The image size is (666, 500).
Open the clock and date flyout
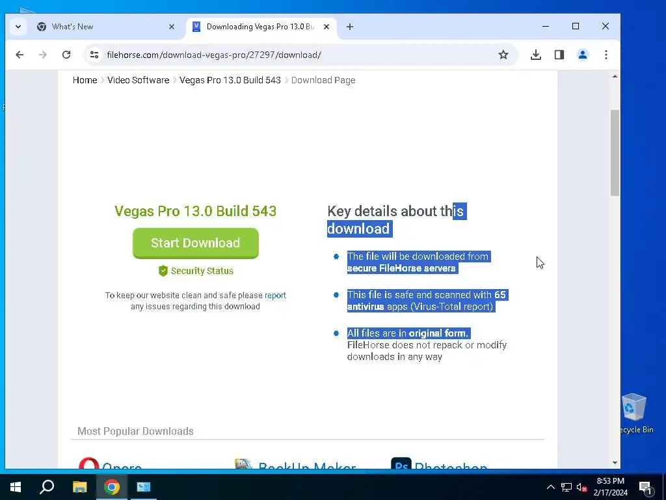click(x=610, y=487)
